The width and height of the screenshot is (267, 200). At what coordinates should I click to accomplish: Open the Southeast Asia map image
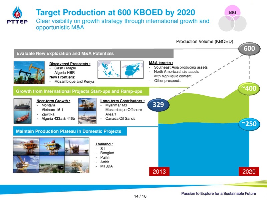[x=109, y=70]
